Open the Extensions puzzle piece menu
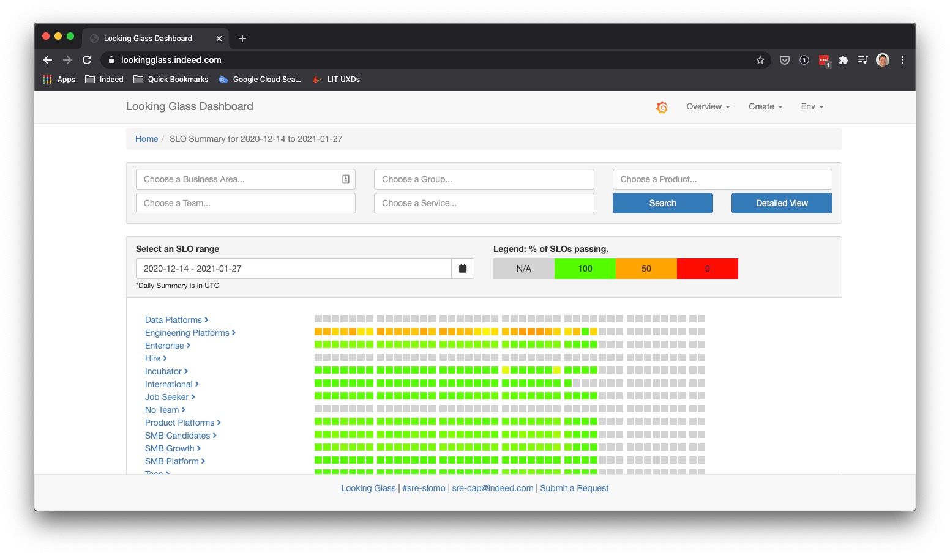 [843, 60]
